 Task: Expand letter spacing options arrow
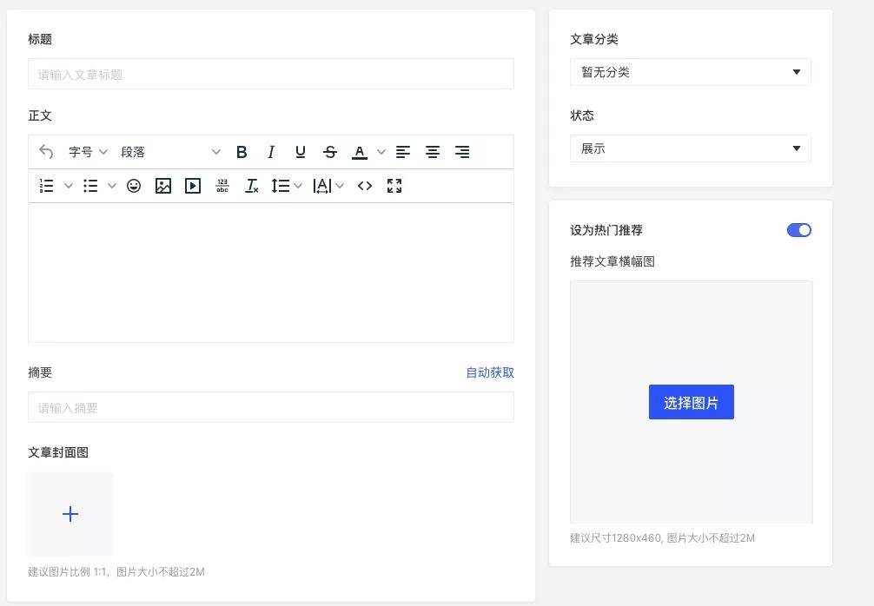click(340, 186)
